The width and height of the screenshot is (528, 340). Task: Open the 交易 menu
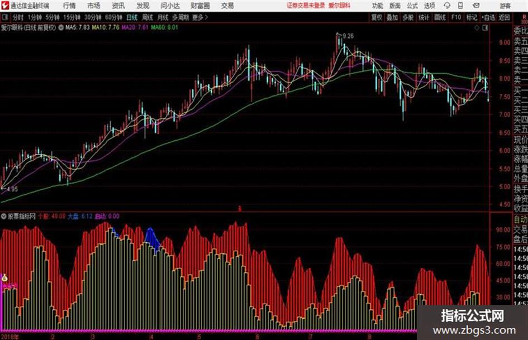point(227,6)
